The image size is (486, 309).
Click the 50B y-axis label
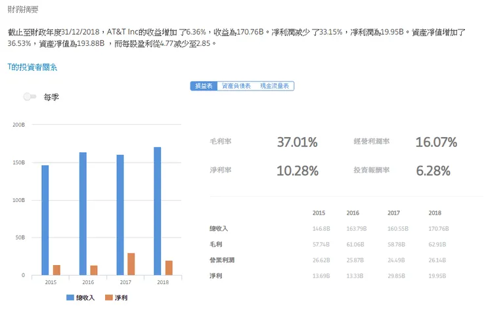pyautogui.click(x=20, y=237)
